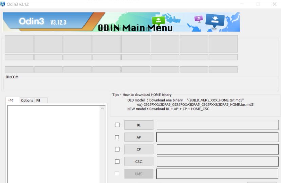281x183 pixels.
Task: Click the Log panel scroll-up arrow
Action: tap(103, 108)
